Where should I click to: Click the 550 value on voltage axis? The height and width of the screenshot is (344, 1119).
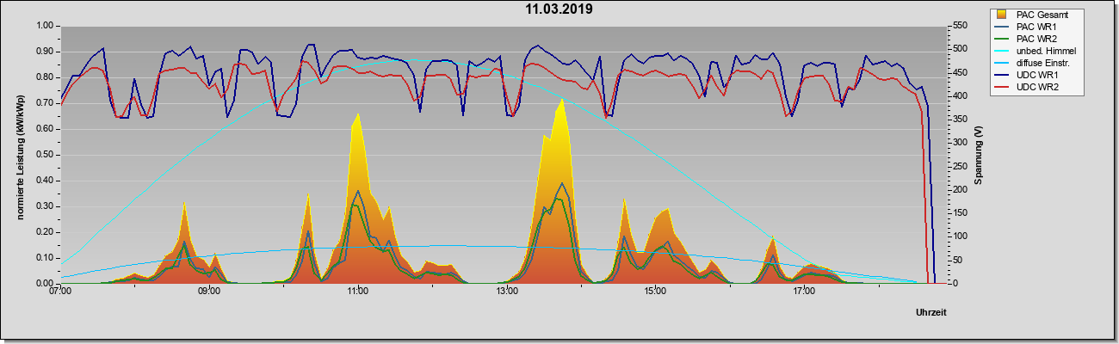tap(956, 26)
